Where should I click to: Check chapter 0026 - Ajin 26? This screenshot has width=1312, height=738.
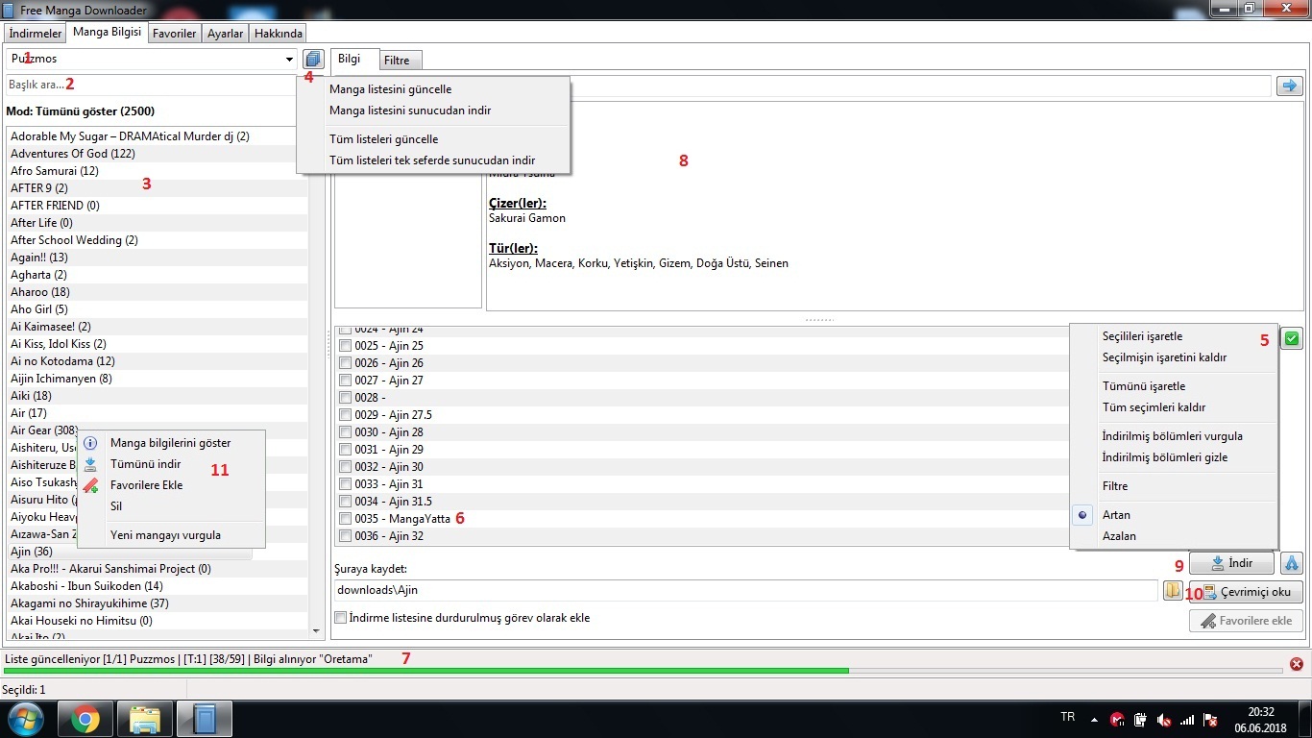click(x=346, y=363)
